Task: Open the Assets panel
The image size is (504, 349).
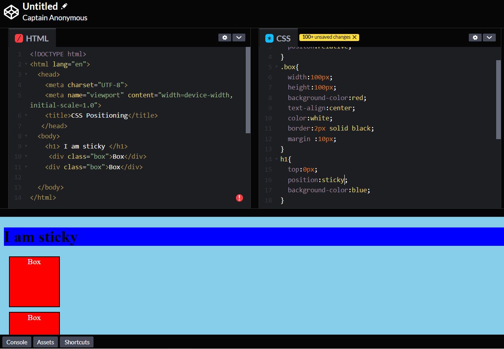Action: [45, 342]
